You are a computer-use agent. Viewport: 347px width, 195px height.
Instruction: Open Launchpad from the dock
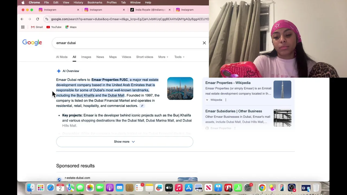click(x=40, y=188)
